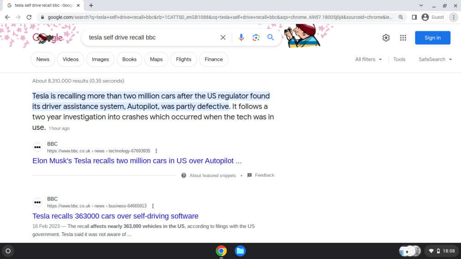Clear the search box with X

point(223,38)
